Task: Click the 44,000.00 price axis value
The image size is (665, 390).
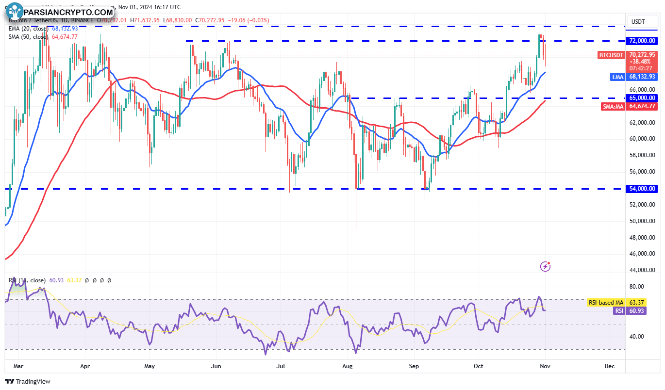Action: (643, 270)
